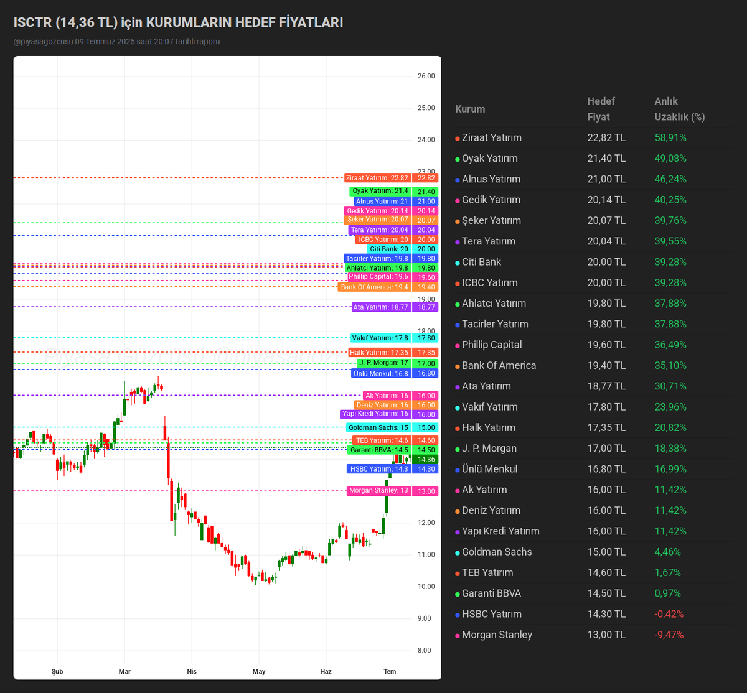Select Tacirler Yatırım in the list

click(495, 324)
